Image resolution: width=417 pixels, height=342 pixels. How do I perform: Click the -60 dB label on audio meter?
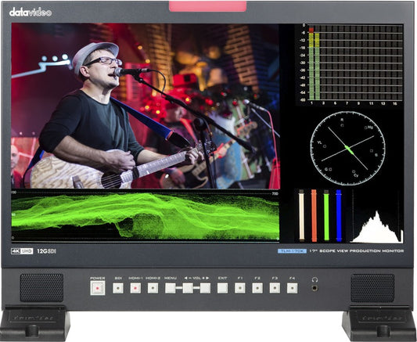coord(302,100)
